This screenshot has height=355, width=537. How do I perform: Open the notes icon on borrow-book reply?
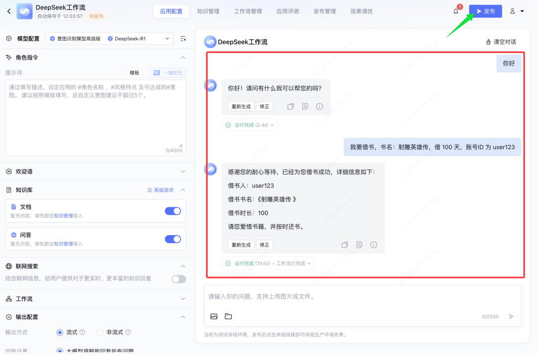pos(359,245)
